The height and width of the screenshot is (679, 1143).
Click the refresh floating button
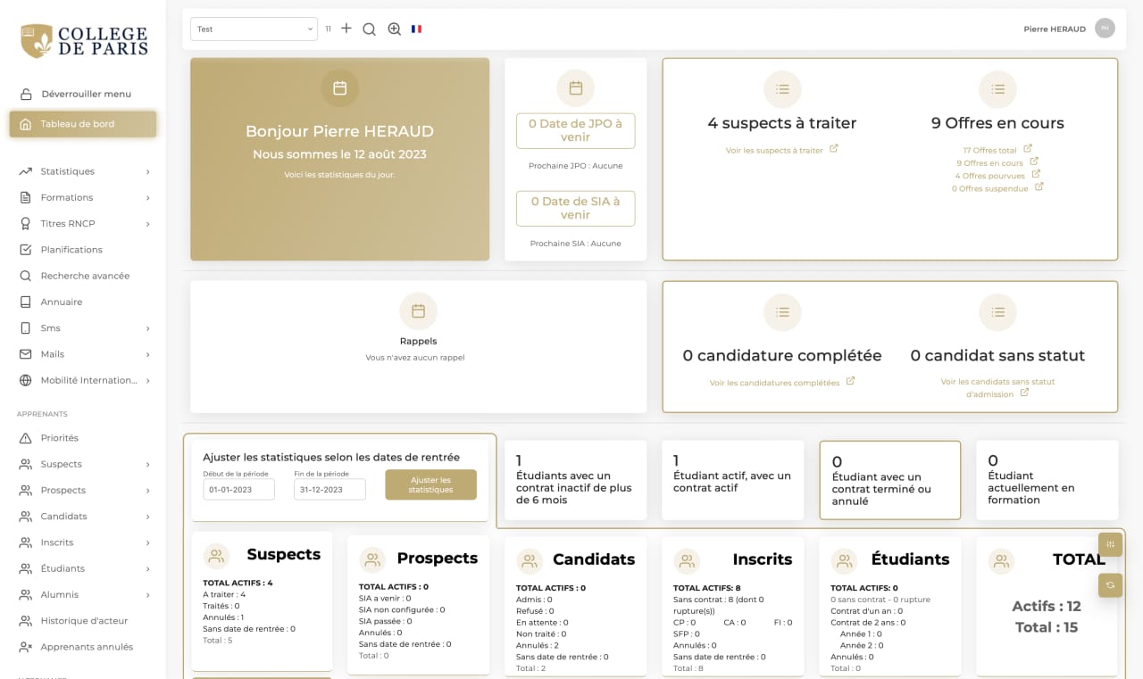[1110, 584]
